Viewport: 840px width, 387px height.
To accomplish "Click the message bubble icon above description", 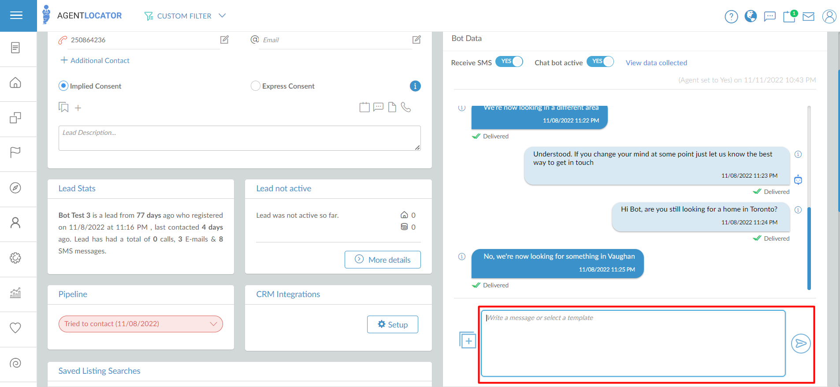I will [x=378, y=107].
